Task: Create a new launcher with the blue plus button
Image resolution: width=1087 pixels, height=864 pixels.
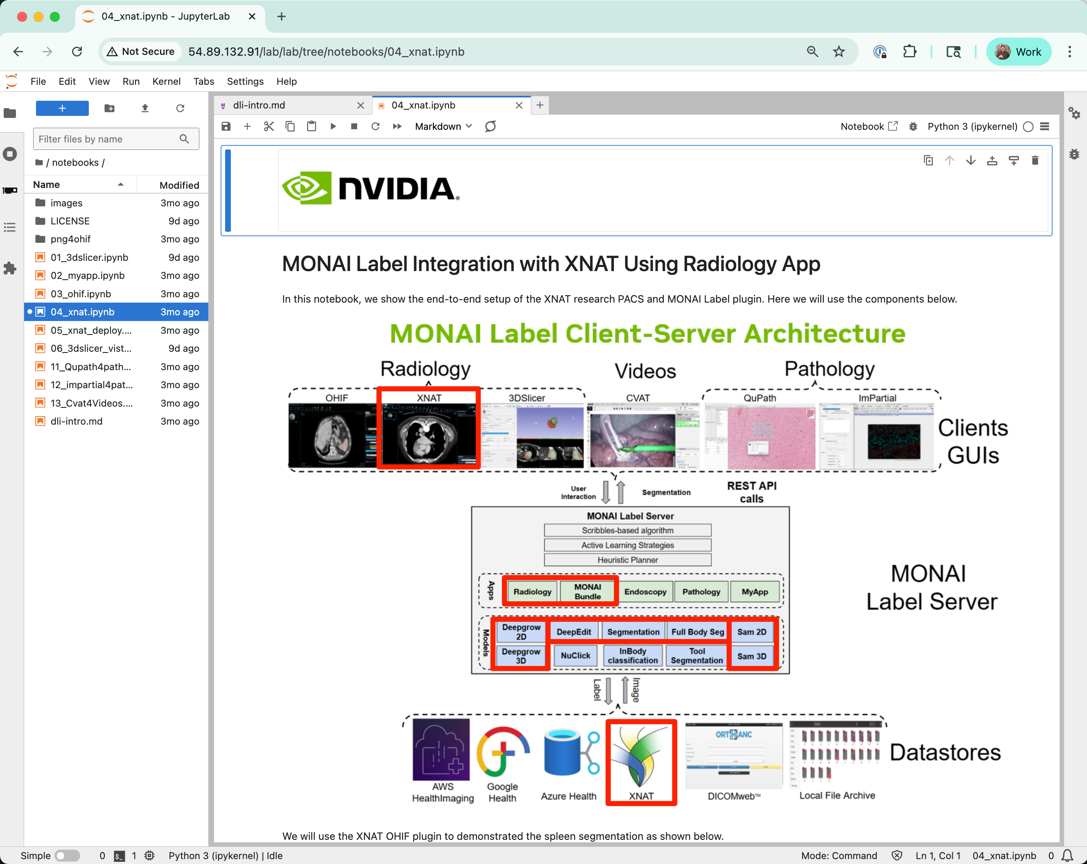Action: click(x=62, y=109)
